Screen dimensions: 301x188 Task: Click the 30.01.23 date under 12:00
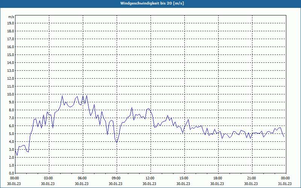[149, 183]
